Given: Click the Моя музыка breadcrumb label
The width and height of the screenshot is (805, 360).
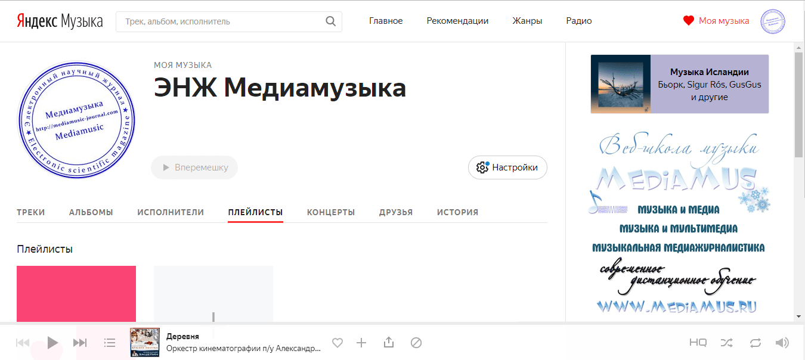Looking at the screenshot, I should point(182,65).
